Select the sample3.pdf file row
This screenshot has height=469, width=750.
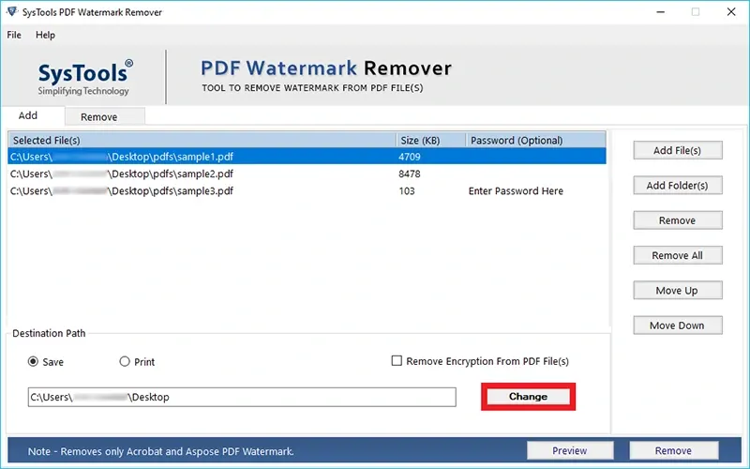click(x=307, y=191)
